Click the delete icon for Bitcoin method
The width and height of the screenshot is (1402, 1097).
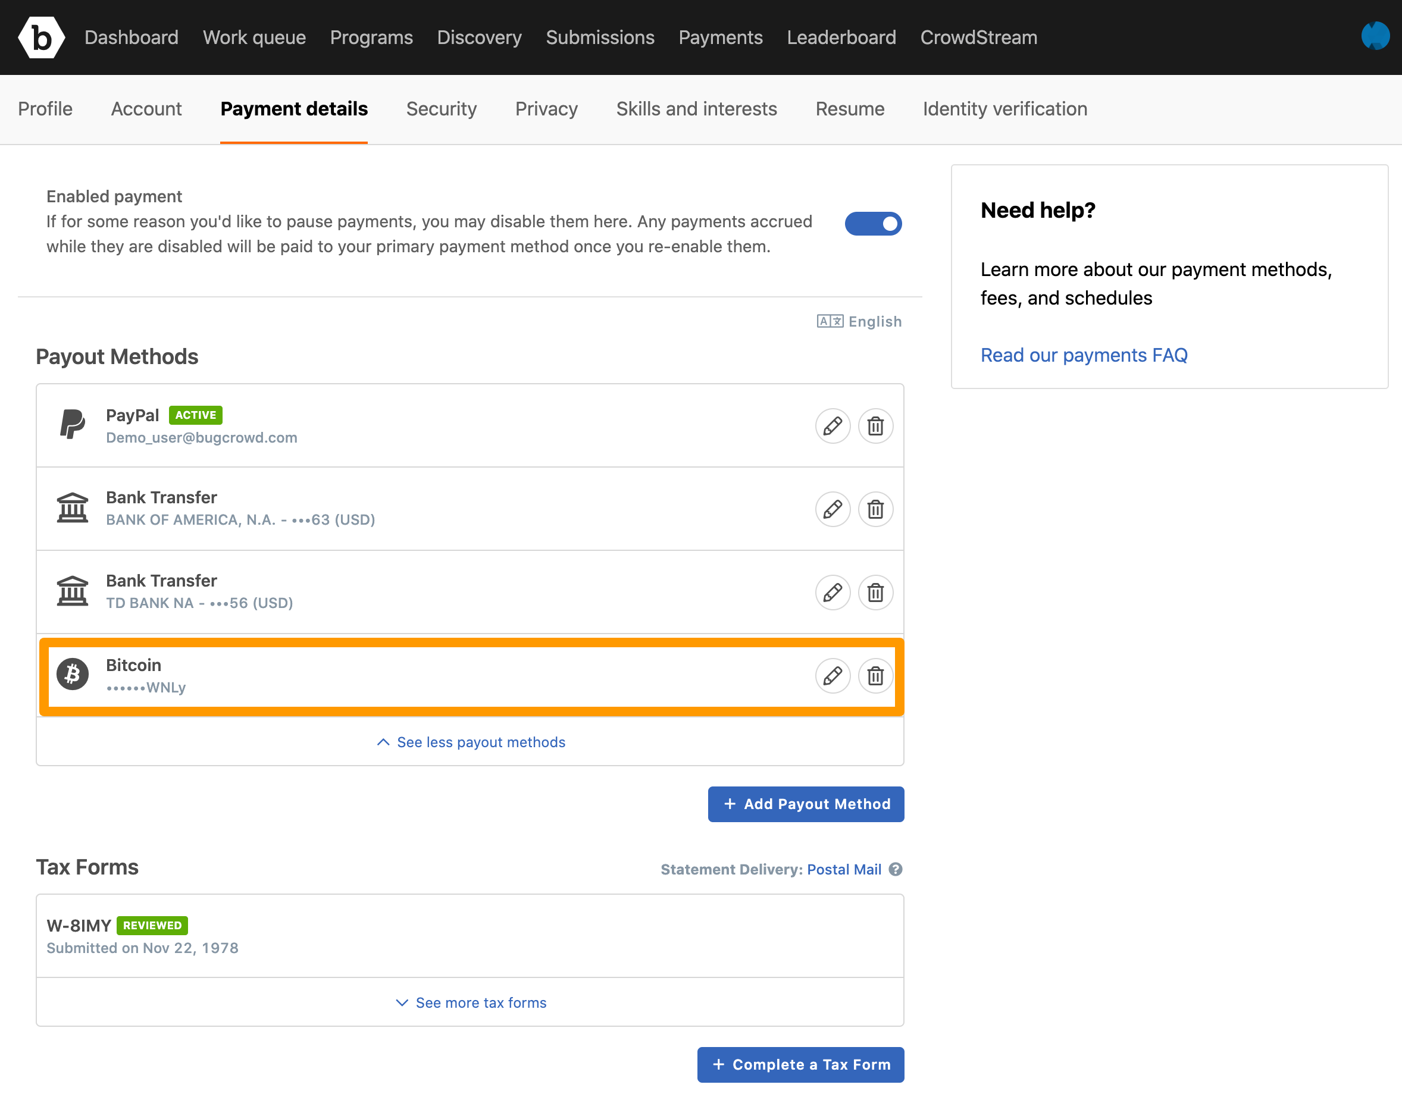[874, 675]
